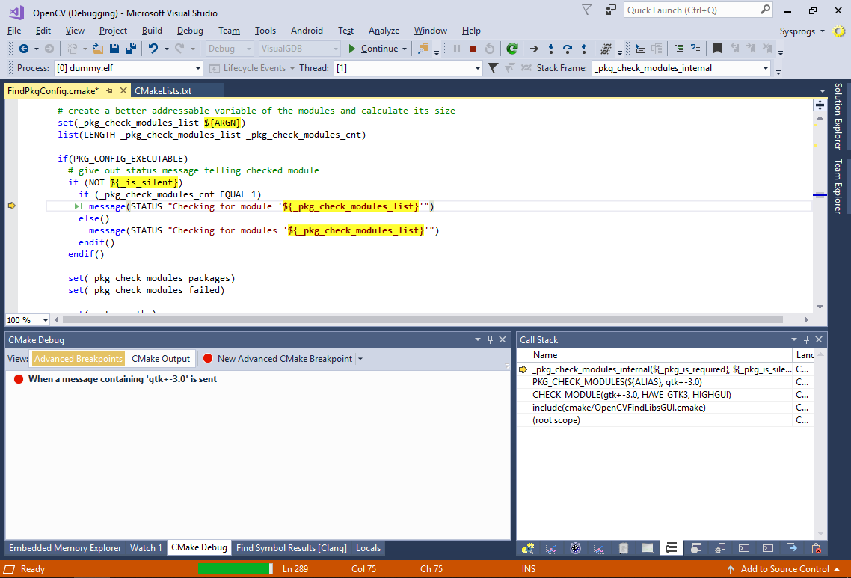Click the Navigate Backward arrow icon
The image size is (851, 578).
(x=23, y=49)
